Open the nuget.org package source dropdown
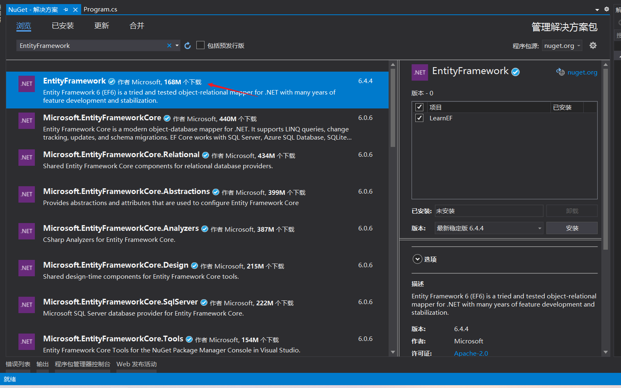Screen dimensions: 621x388 pyautogui.click(x=562, y=45)
